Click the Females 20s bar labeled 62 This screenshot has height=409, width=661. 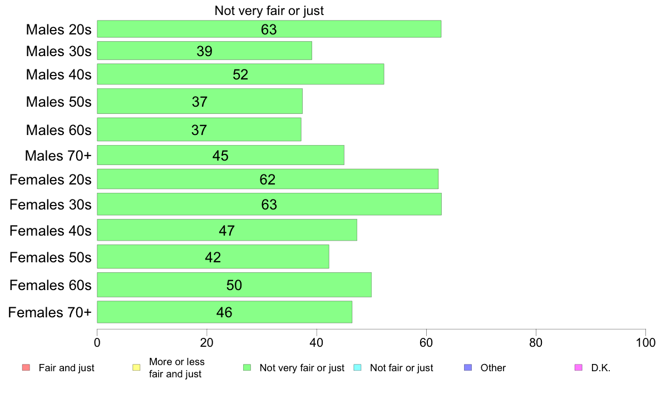tap(268, 179)
